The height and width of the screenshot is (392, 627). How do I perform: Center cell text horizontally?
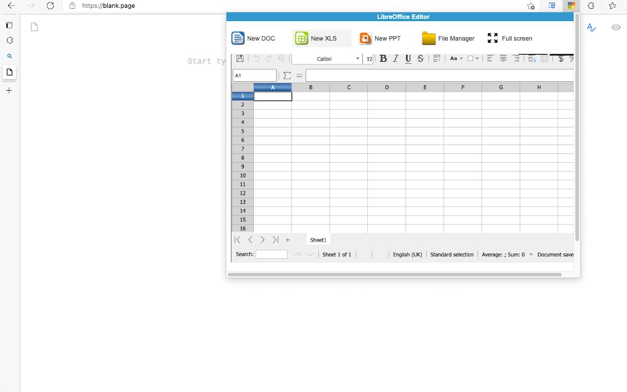[x=503, y=59]
